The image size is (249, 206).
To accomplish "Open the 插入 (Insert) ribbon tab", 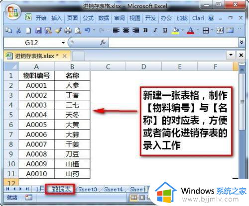I will click(56, 18).
